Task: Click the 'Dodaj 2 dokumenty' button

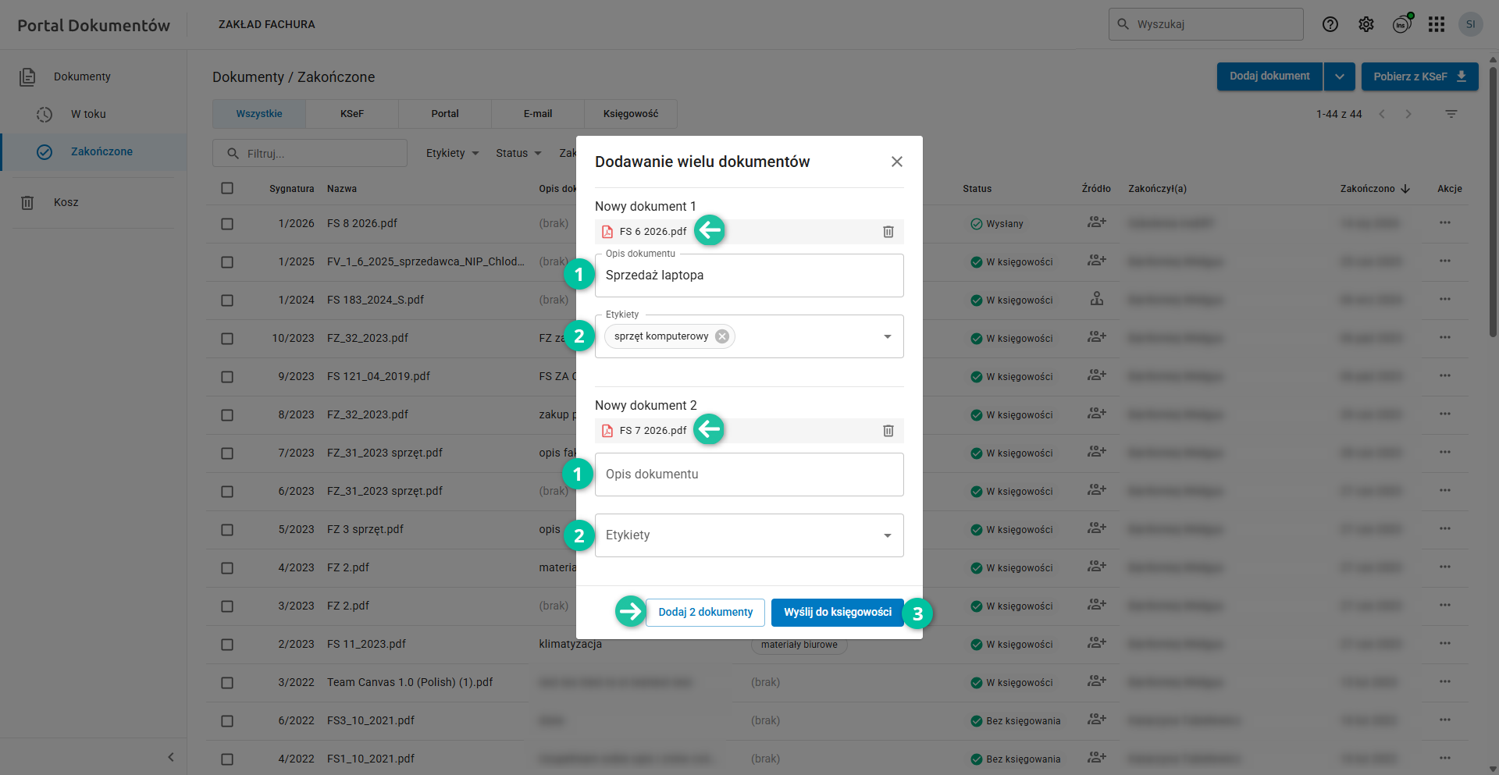Action: point(705,613)
